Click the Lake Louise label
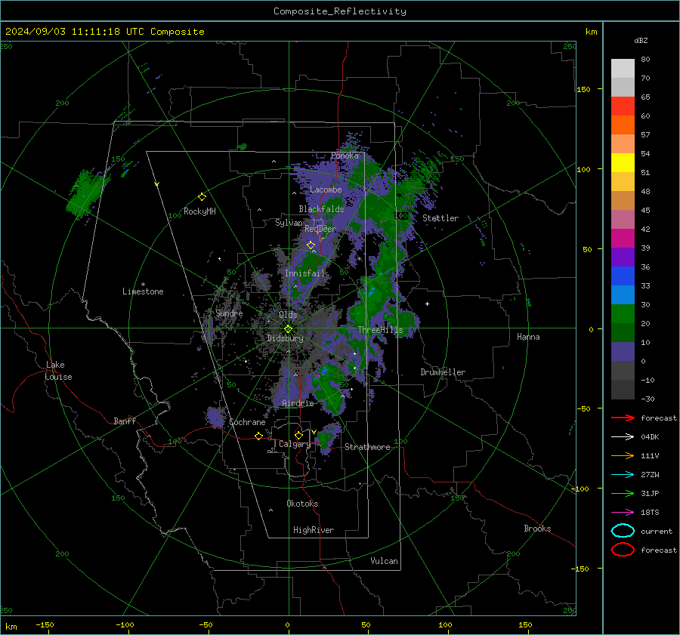 click(58, 371)
